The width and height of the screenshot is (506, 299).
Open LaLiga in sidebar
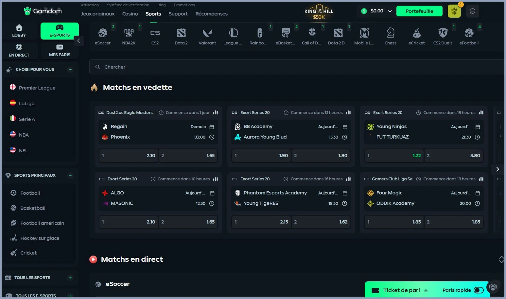coord(27,103)
